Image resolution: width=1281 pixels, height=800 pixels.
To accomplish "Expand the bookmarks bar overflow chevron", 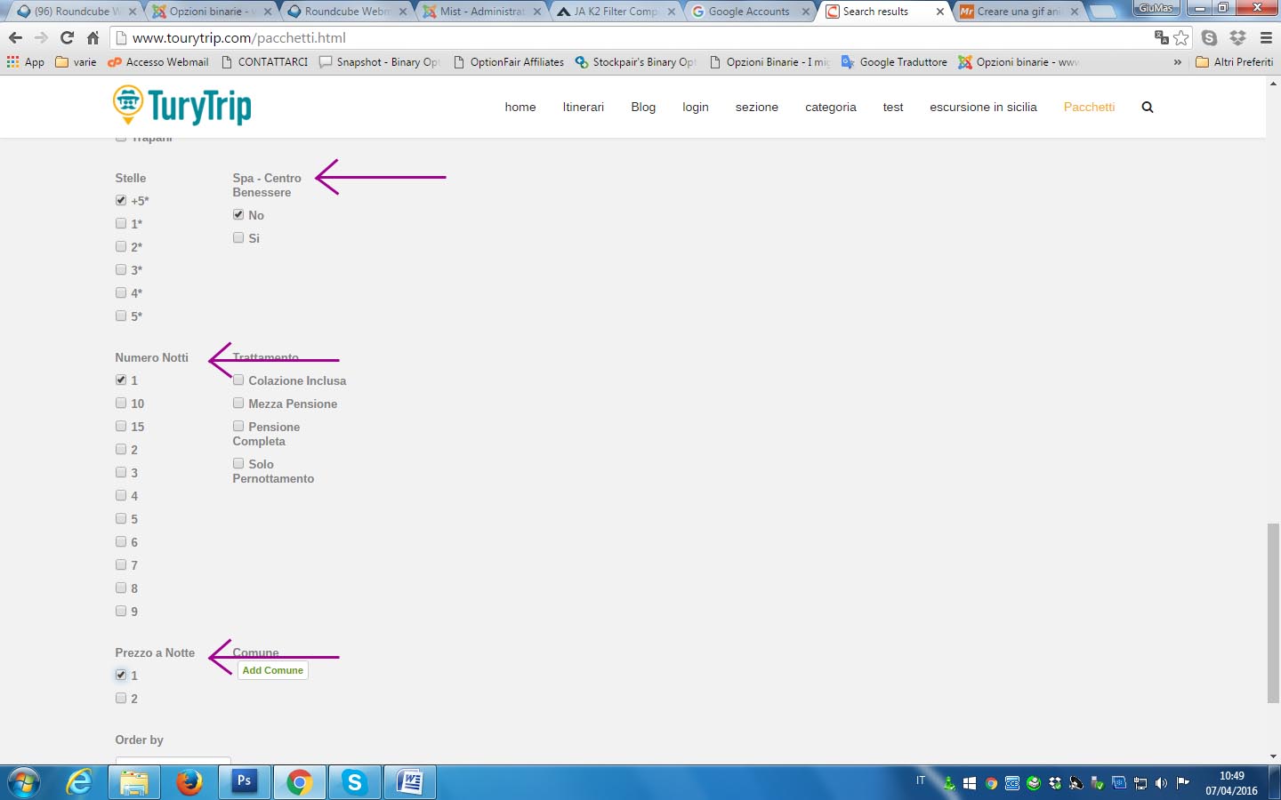I will click(x=1178, y=62).
